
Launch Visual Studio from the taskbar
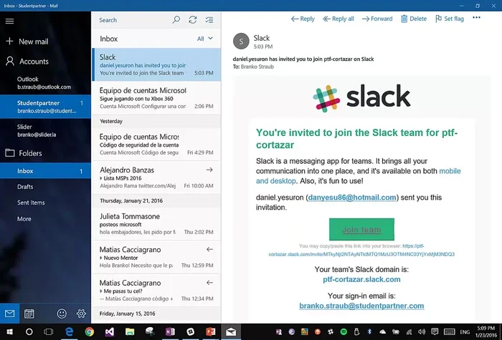pos(109,332)
